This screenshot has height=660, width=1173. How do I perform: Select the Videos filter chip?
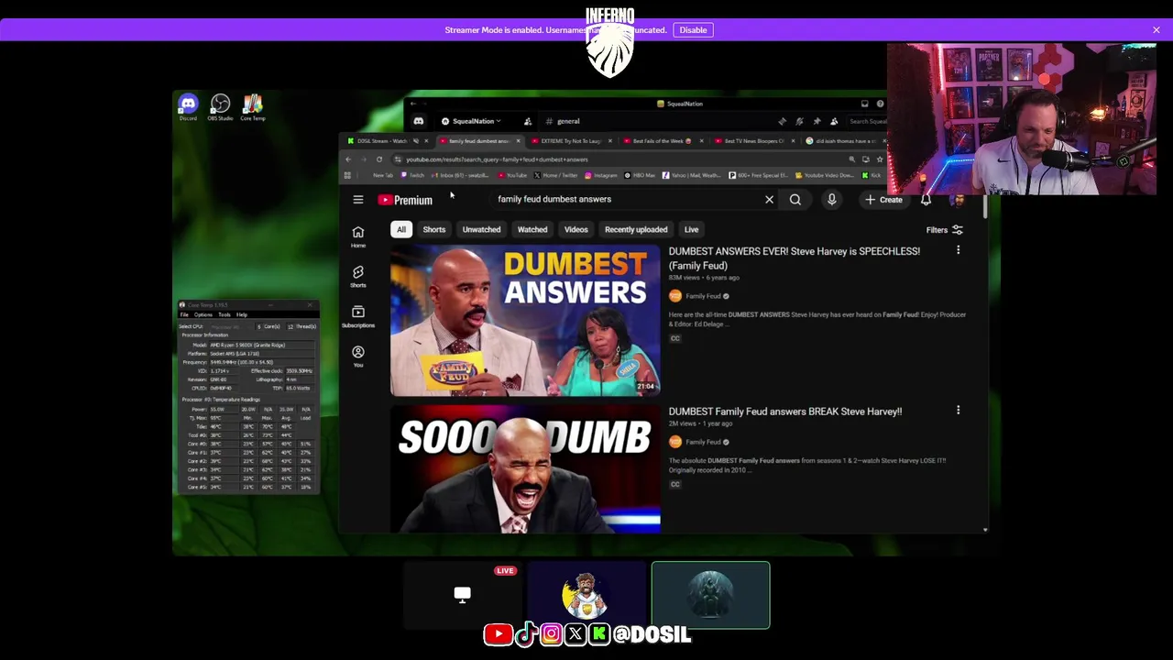pos(576,229)
